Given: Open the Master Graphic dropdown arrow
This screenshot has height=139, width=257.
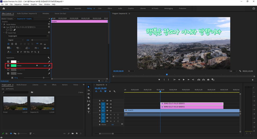Looking at the screenshot, I should pyautogui.click(x=15, y=19).
